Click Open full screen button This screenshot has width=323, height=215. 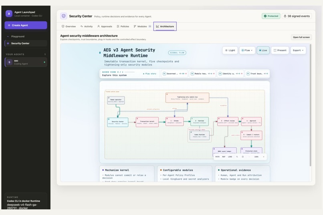(x=301, y=37)
